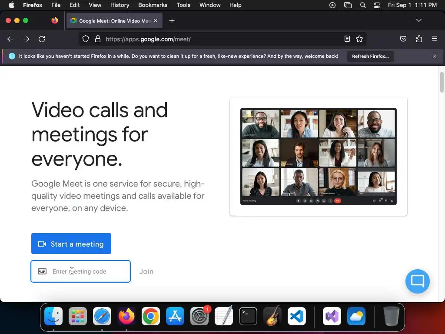This screenshot has height=334, width=445.
Task: Open the cloud weather app in dock
Action: click(356, 316)
